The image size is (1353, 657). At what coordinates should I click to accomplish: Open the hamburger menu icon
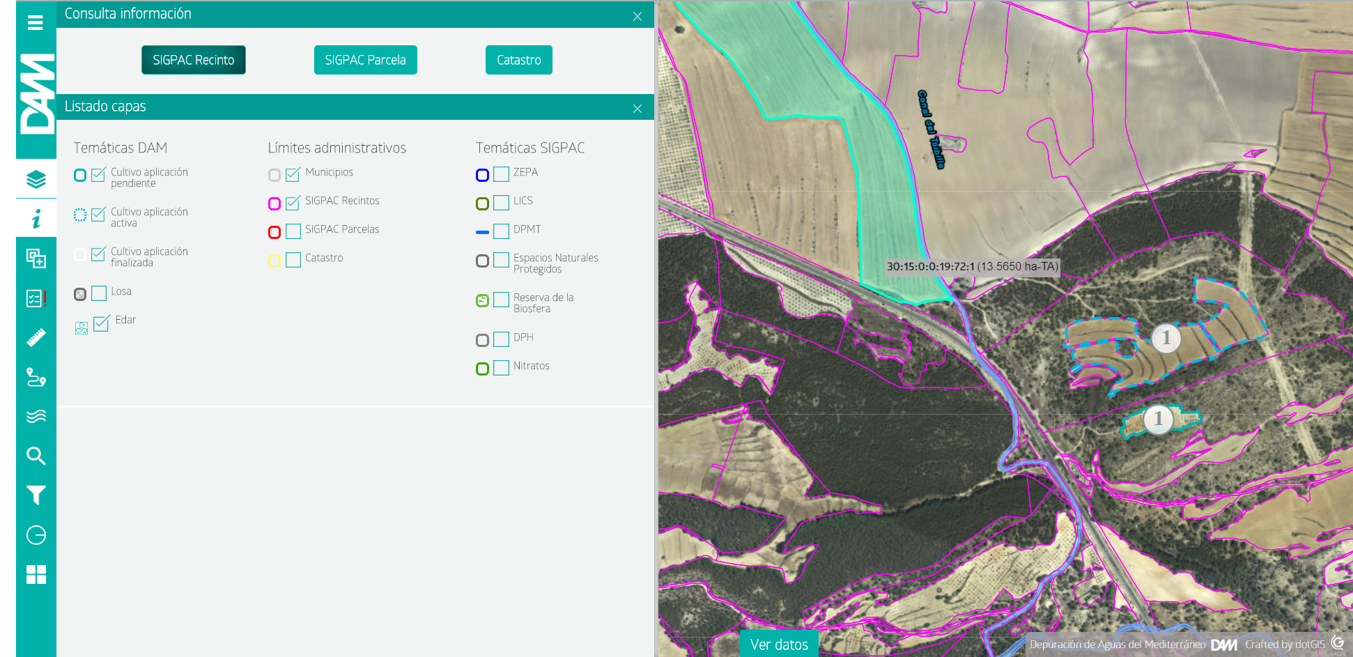(36, 23)
